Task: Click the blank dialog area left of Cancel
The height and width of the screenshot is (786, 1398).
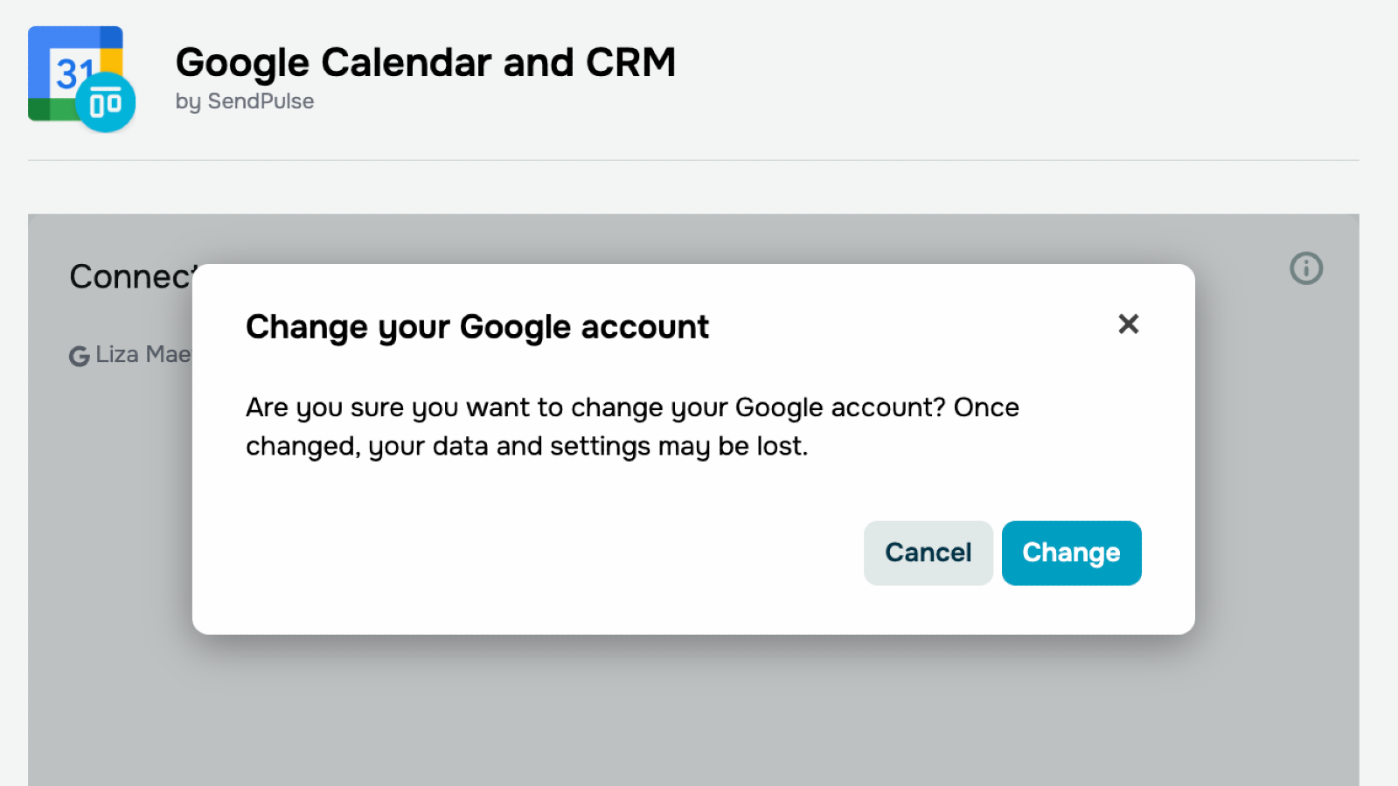Action: pos(542,553)
